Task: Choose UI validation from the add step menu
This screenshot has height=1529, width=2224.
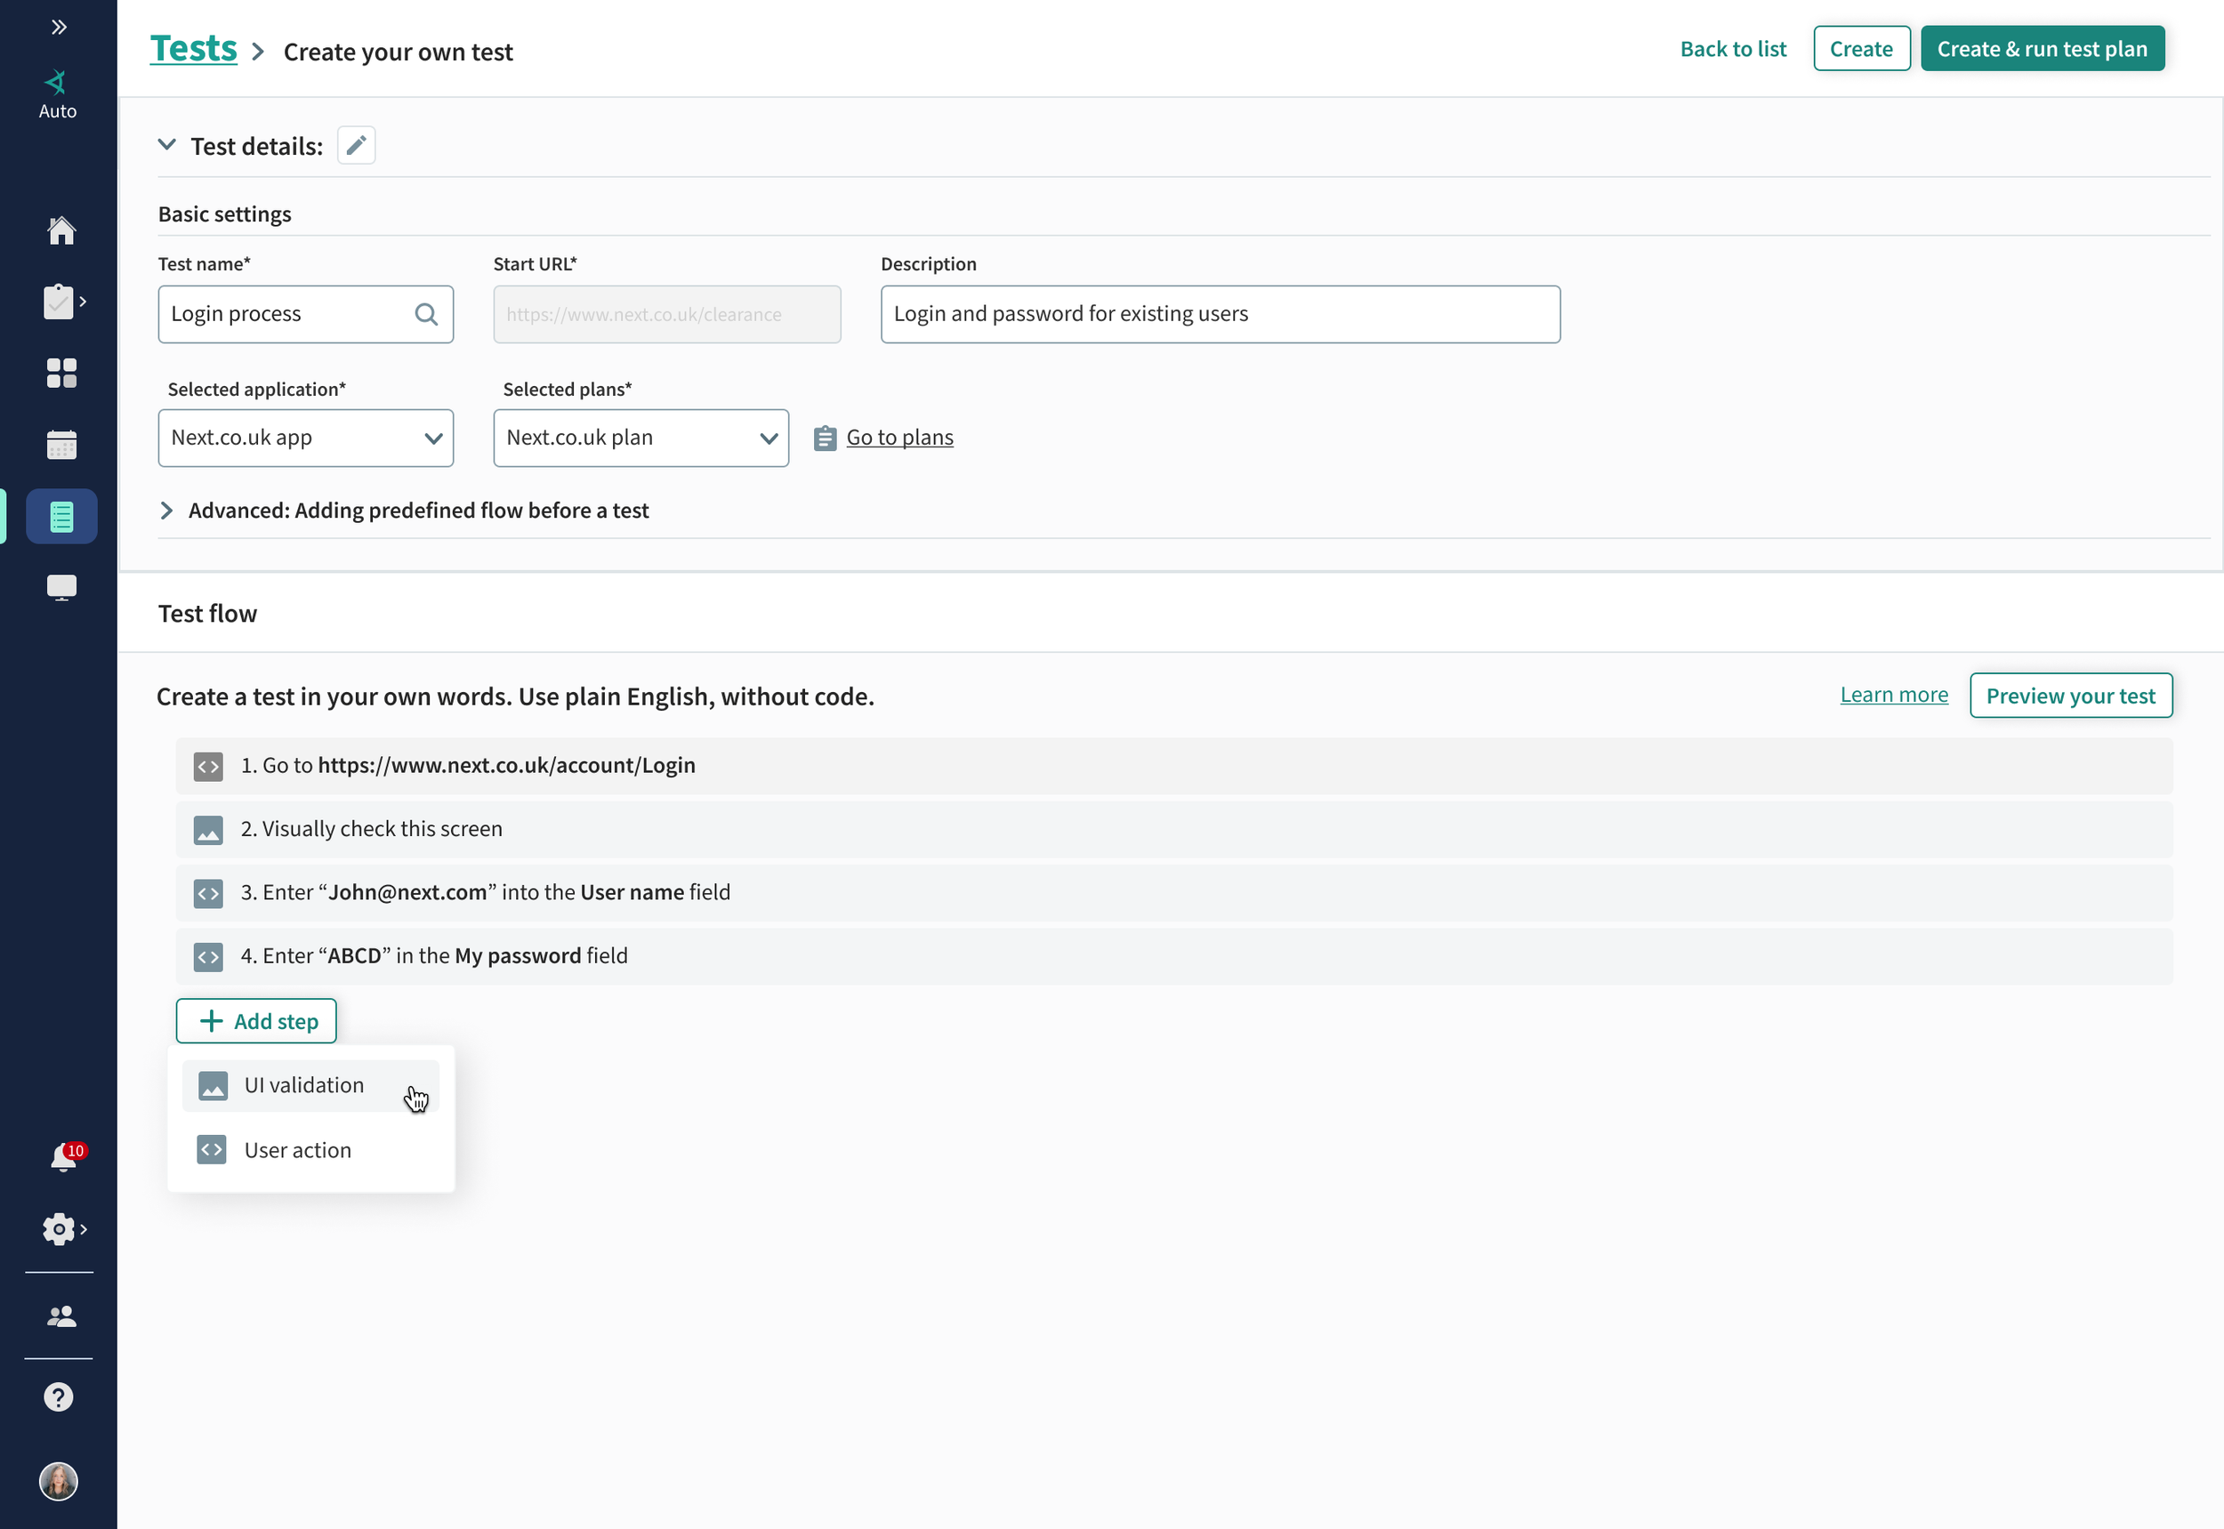Action: pyautogui.click(x=310, y=1085)
